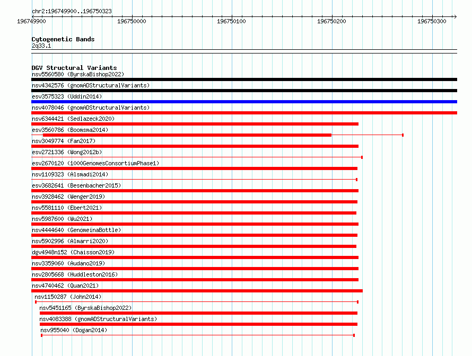Viewport: 472px width, 356px height.
Task: Click the red bar under dgv4948n152
Action: tap(195, 257)
